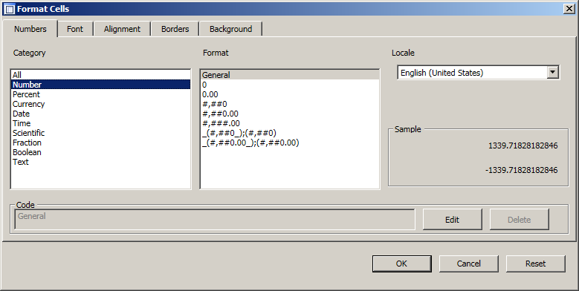Select the Scientific category
Image resolution: width=579 pixels, height=291 pixels.
[x=100, y=133]
